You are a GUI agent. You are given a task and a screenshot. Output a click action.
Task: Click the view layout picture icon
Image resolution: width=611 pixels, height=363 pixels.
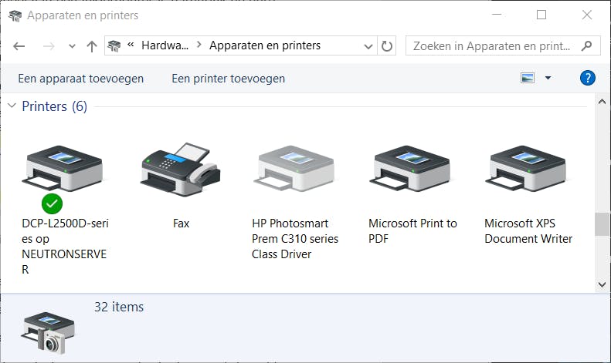[528, 78]
